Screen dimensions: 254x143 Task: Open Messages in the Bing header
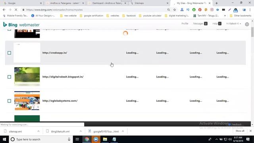click(x=200, y=24)
